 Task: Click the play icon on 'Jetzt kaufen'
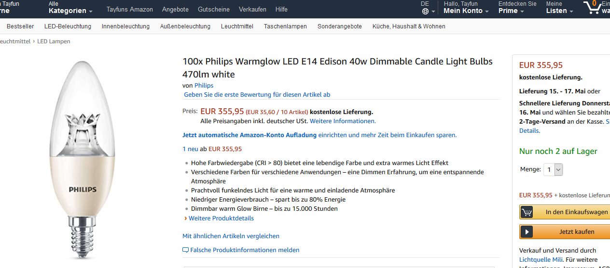point(527,232)
